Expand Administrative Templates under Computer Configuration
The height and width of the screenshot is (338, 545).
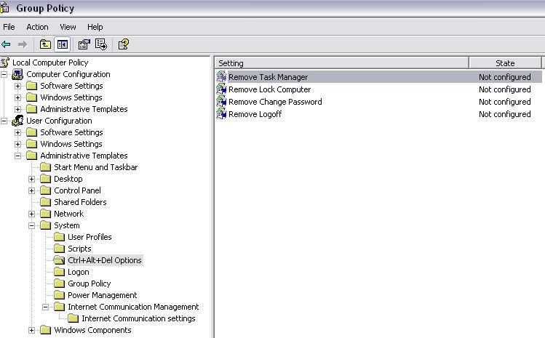pyautogui.click(x=17, y=109)
